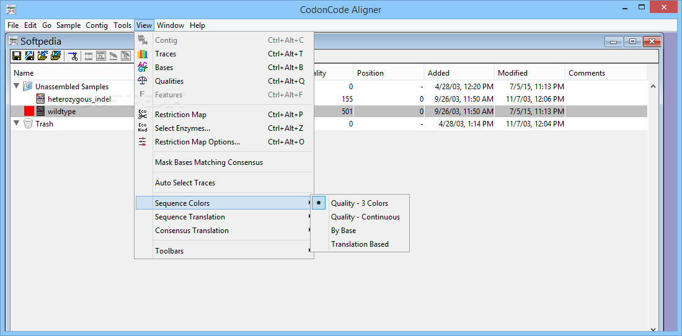Open the Edit menu

[x=30, y=25]
